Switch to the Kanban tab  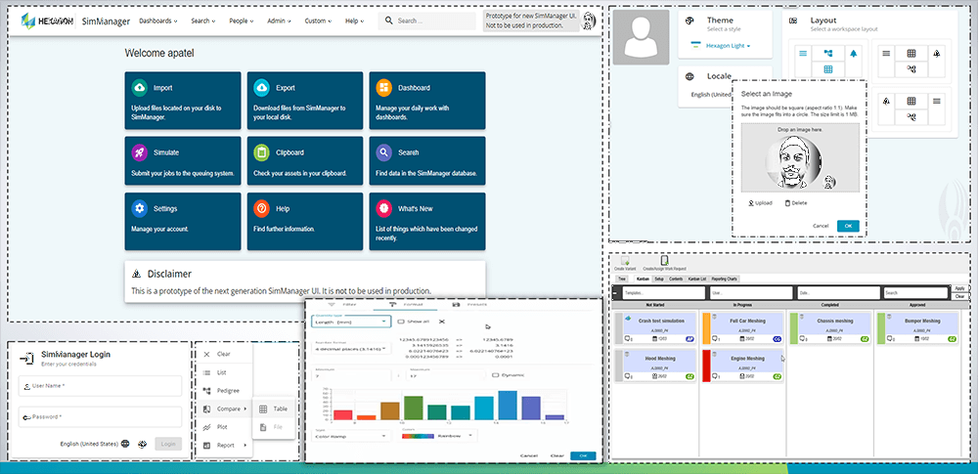pos(642,279)
